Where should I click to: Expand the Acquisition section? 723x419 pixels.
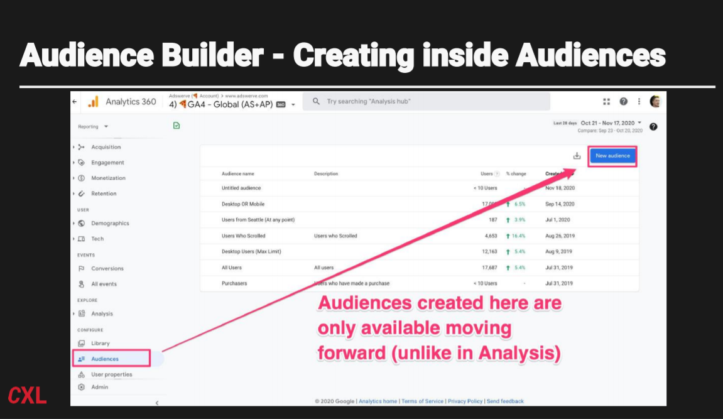(104, 147)
